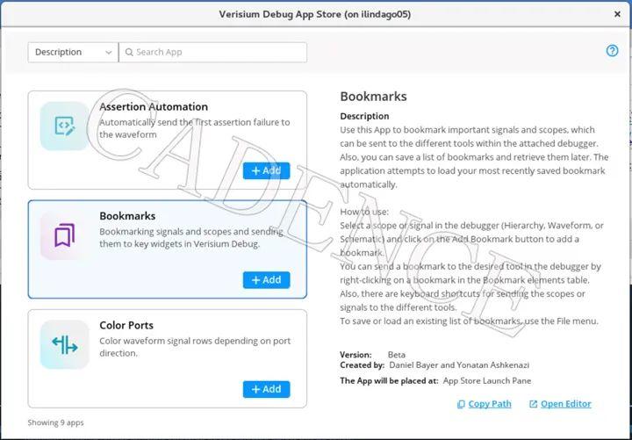The height and width of the screenshot is (440, 632).
Task: Add the Assertion Automation app
Action: pos(266,170)
